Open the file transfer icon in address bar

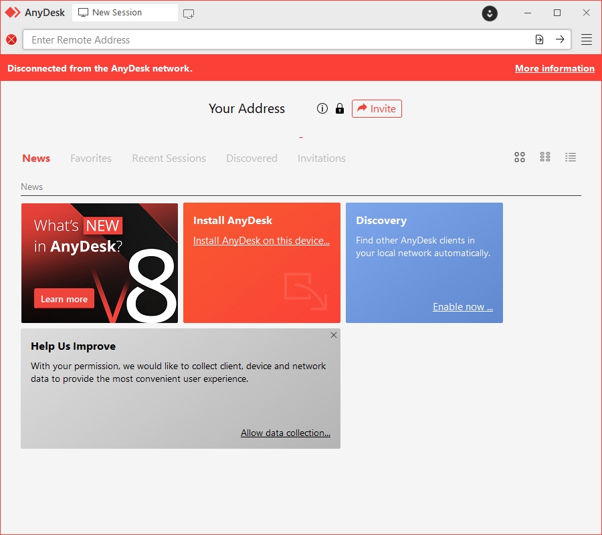539,39
